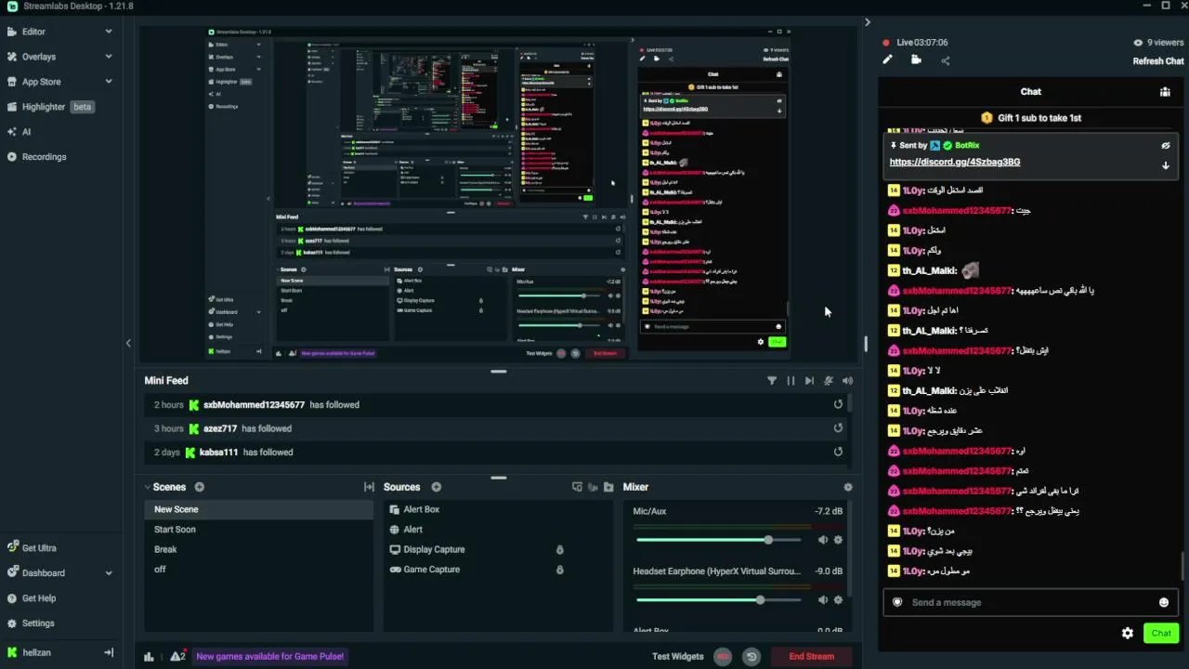Click the Game Pulse new games notice

point(270,657)
